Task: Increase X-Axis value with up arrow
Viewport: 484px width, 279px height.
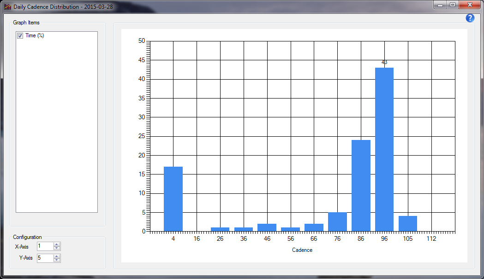Action: 57,244
